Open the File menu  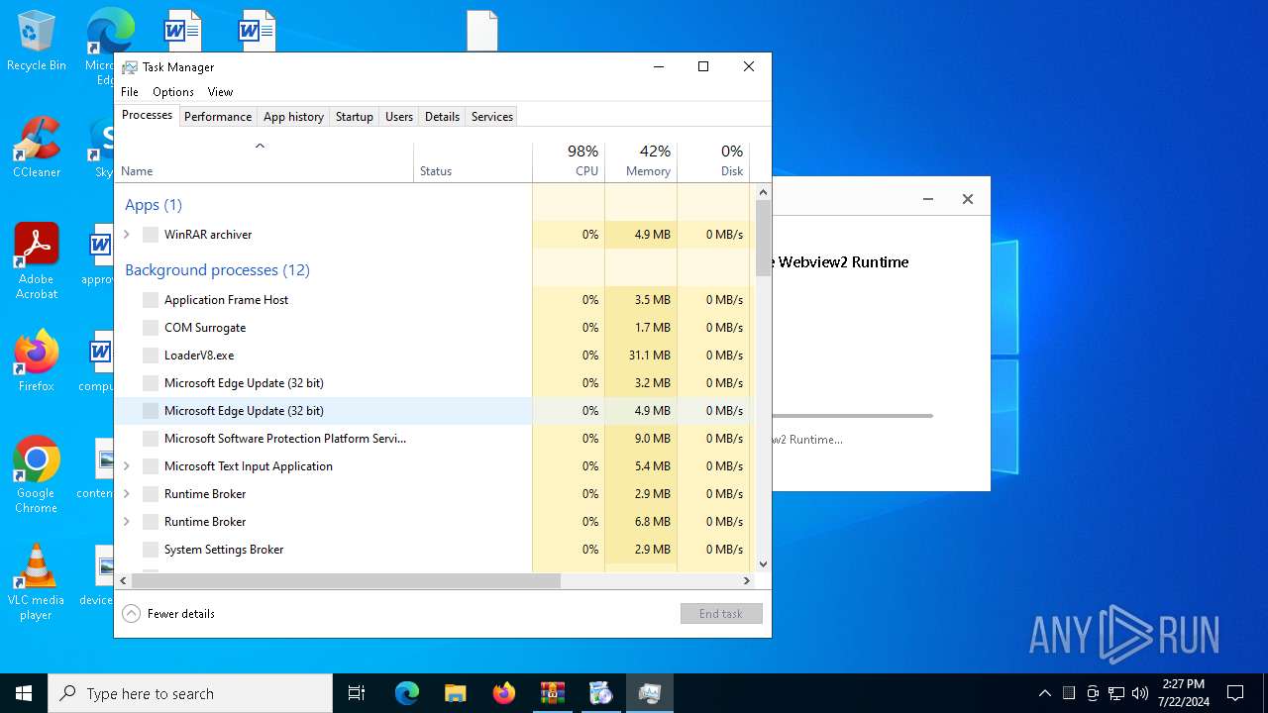click(130, 92)
